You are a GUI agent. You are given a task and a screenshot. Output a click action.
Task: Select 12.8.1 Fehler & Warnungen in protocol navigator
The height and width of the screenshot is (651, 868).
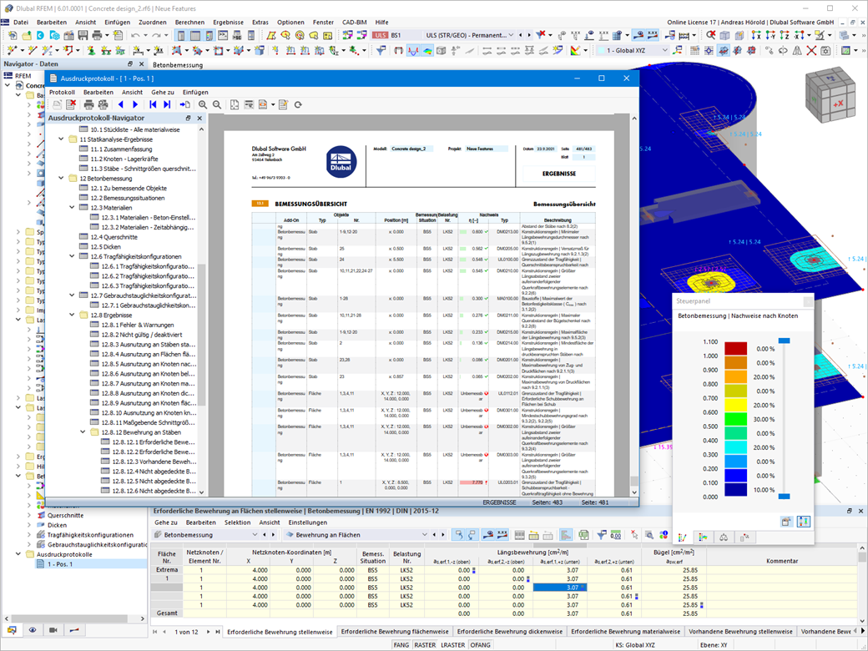pos(137,325)
